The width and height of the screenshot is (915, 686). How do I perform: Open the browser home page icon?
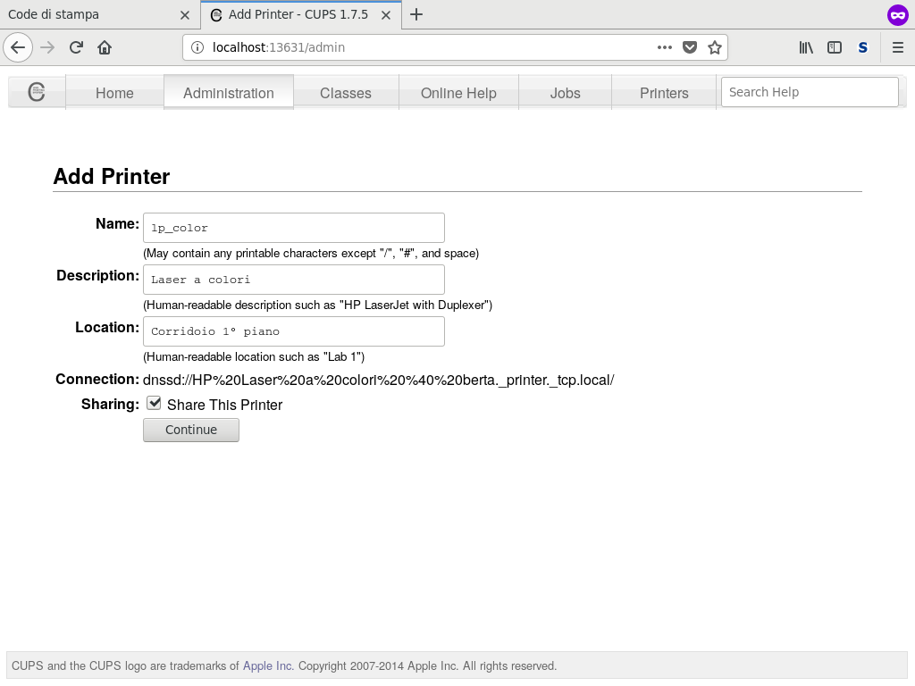tap(105, 47)
